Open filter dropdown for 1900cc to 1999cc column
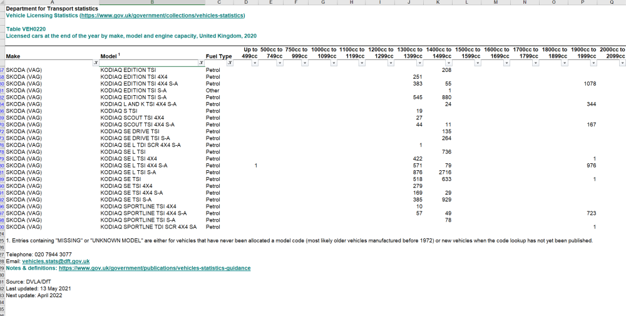 tap(593, 63)
